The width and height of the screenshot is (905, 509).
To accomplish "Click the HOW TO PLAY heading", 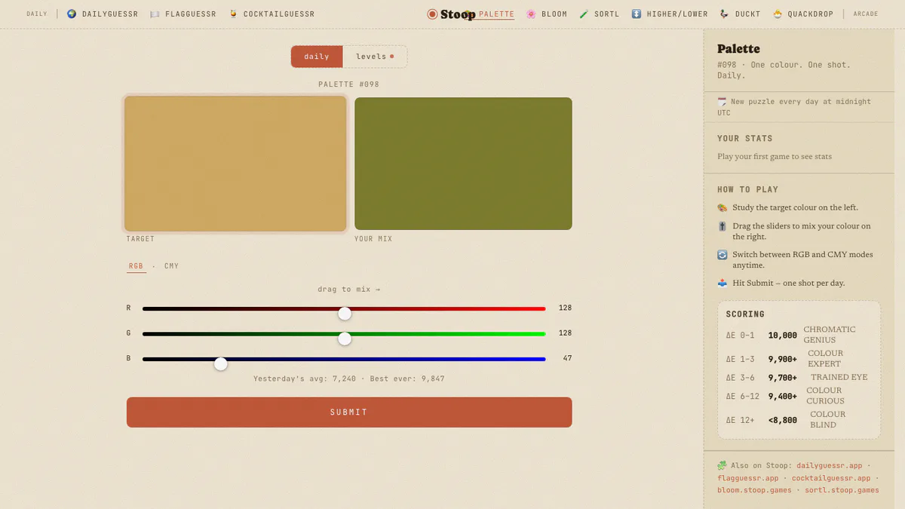I will tap(747, 190).
